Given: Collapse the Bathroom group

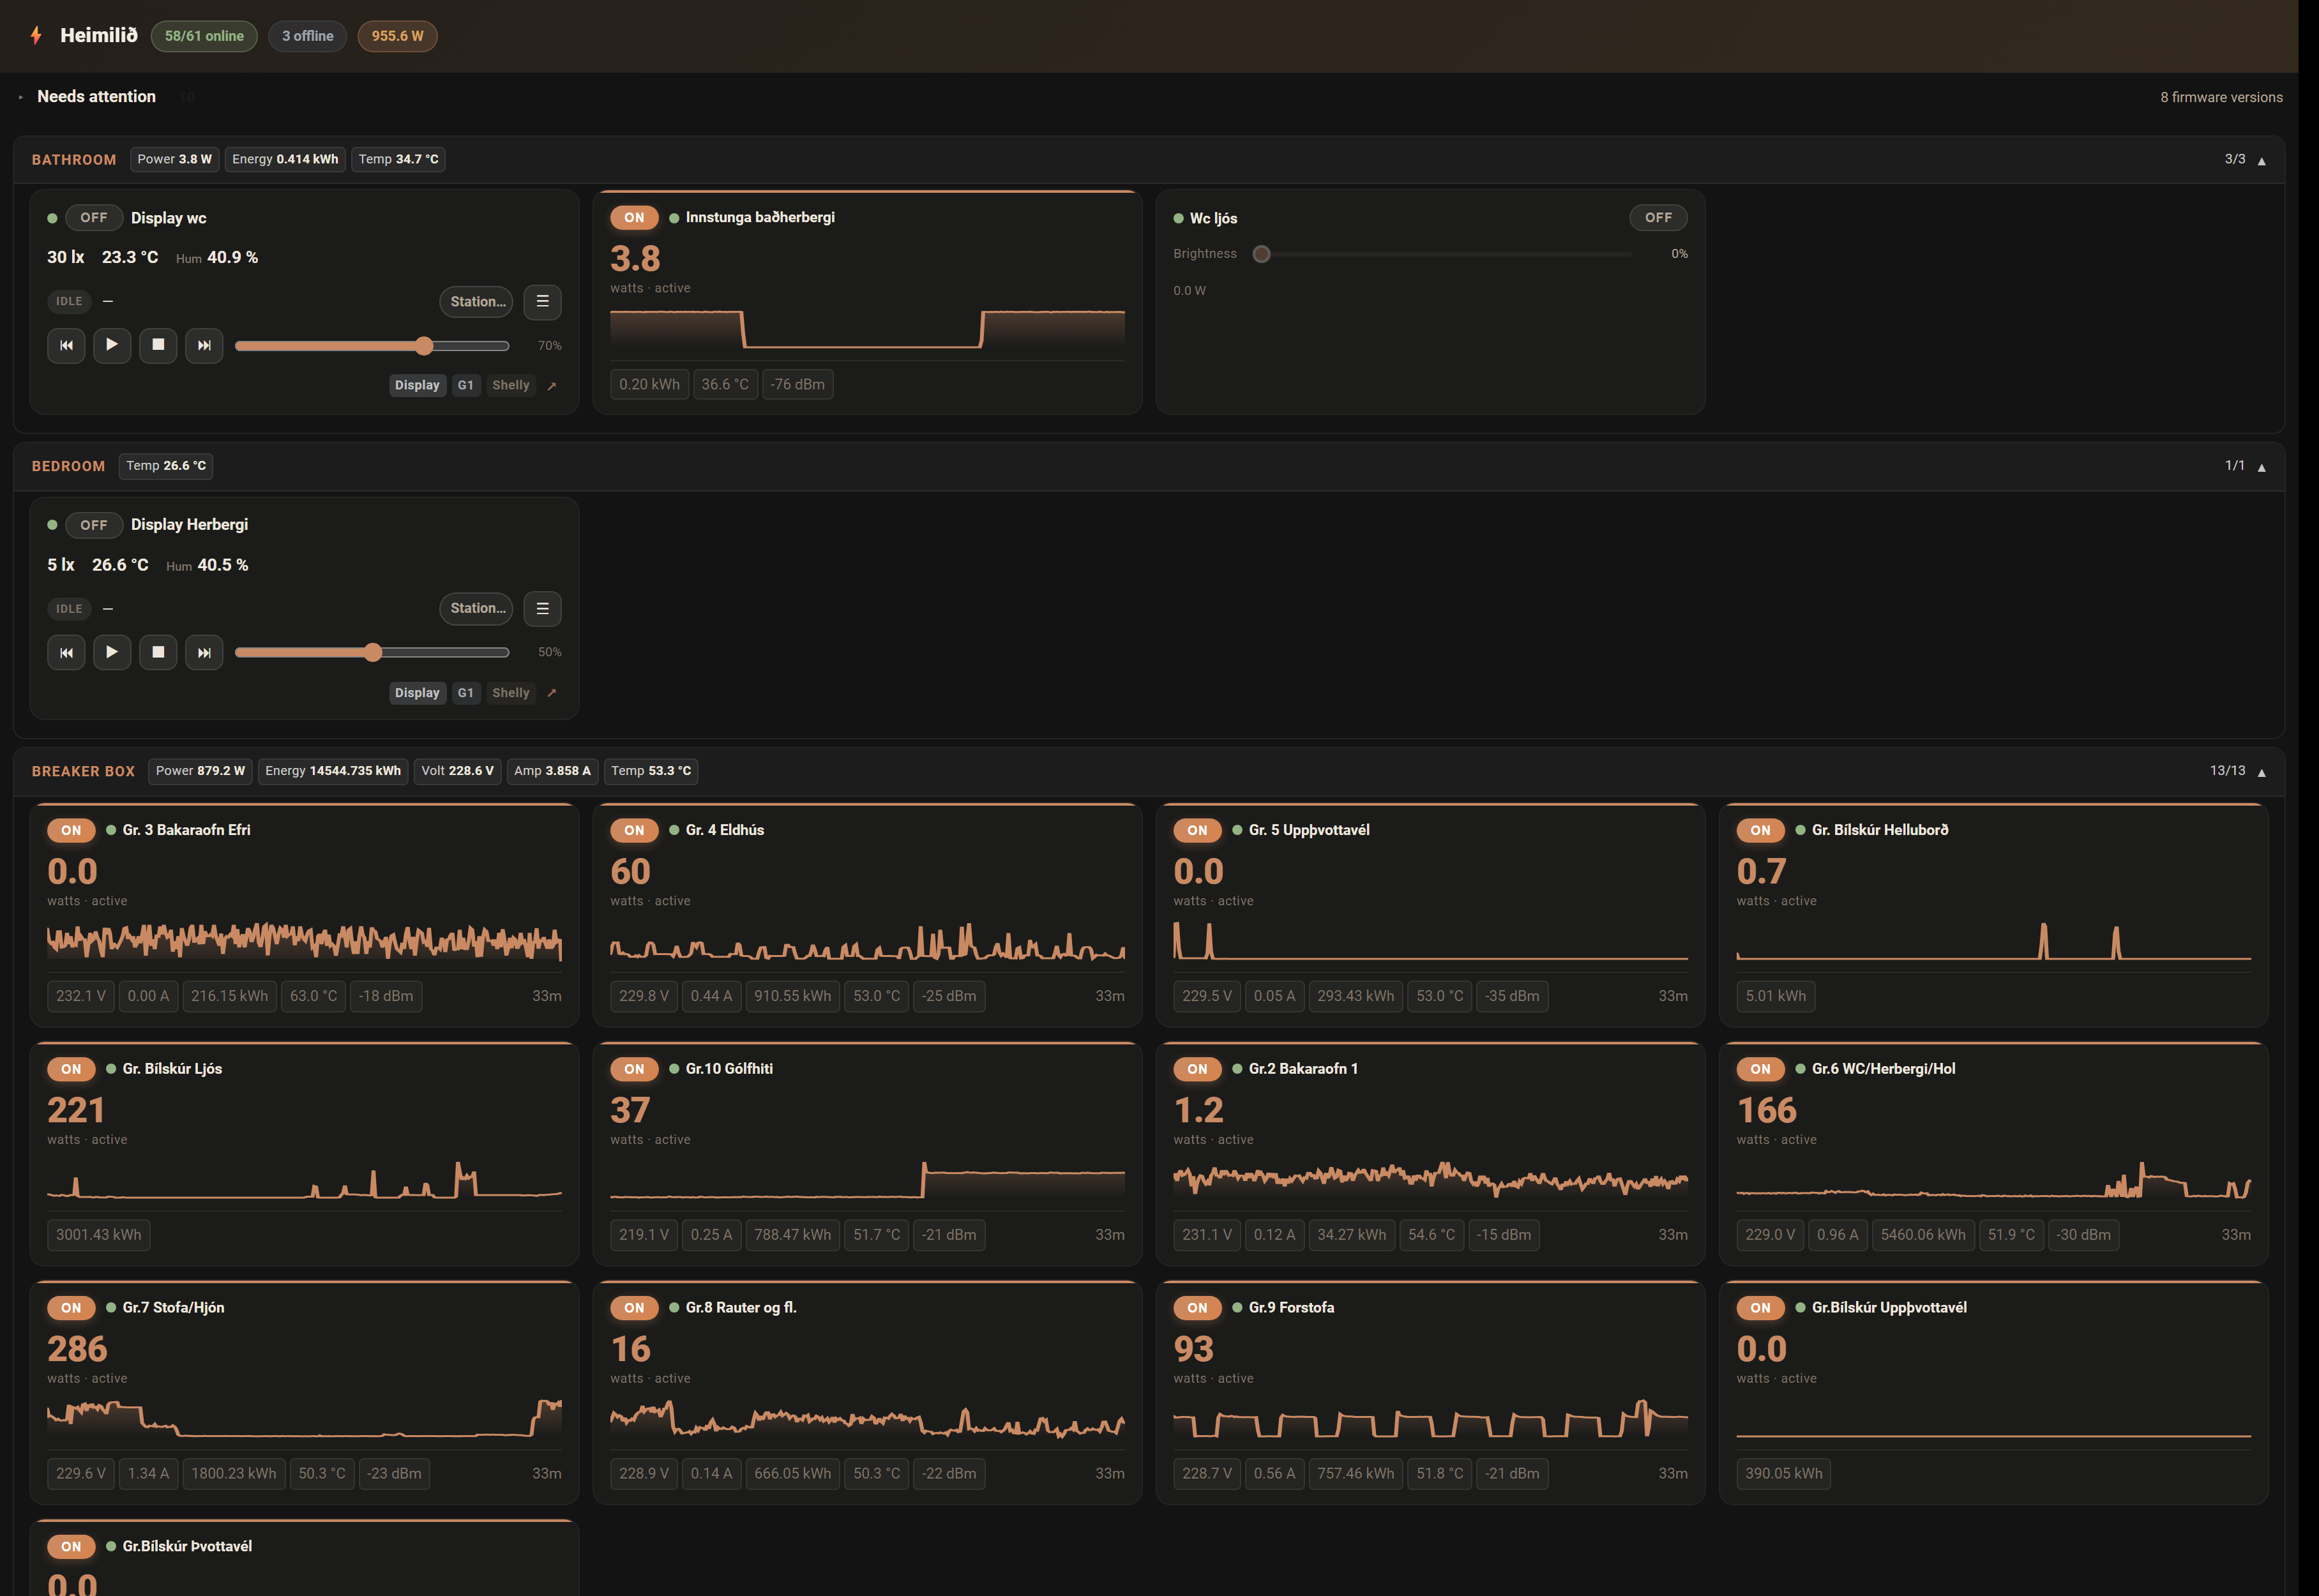Looking at the screenshot, I should coord(2261,160).
